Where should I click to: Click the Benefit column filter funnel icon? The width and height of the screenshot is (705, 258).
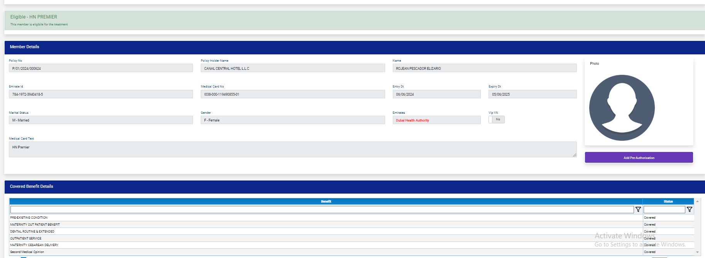[638, 209]
